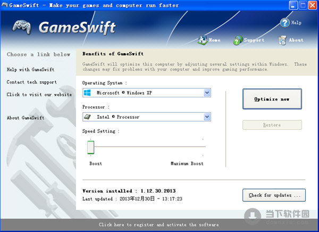Viewport: 319px width, 232px height.
Task: Open Help with GameSwift link
Action: point(30,70)
